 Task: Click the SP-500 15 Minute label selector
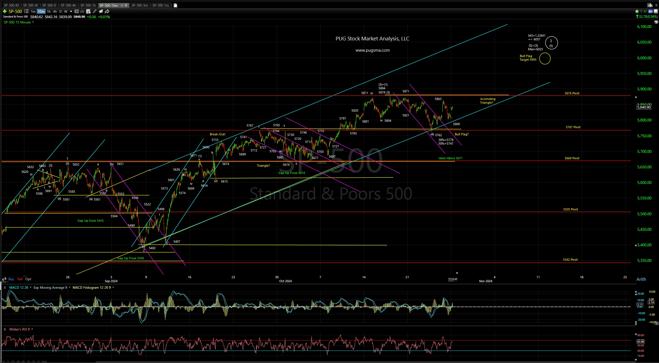click(17, 22)
